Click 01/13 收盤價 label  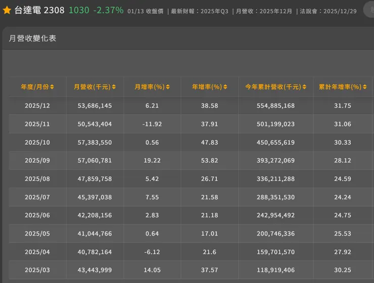click(x=146, y=11)
